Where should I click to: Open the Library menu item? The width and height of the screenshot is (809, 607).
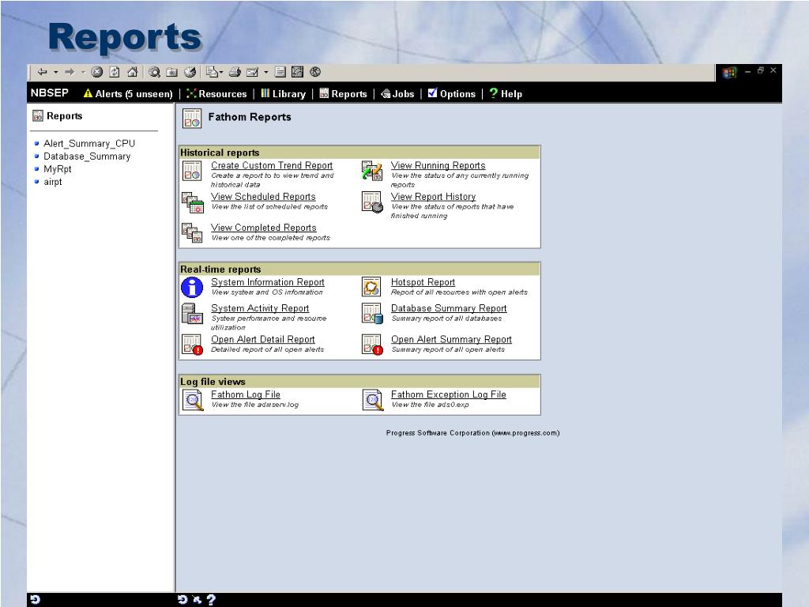pos(284,93)
